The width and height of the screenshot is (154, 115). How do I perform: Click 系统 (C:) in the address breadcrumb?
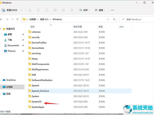pos(44,19)
